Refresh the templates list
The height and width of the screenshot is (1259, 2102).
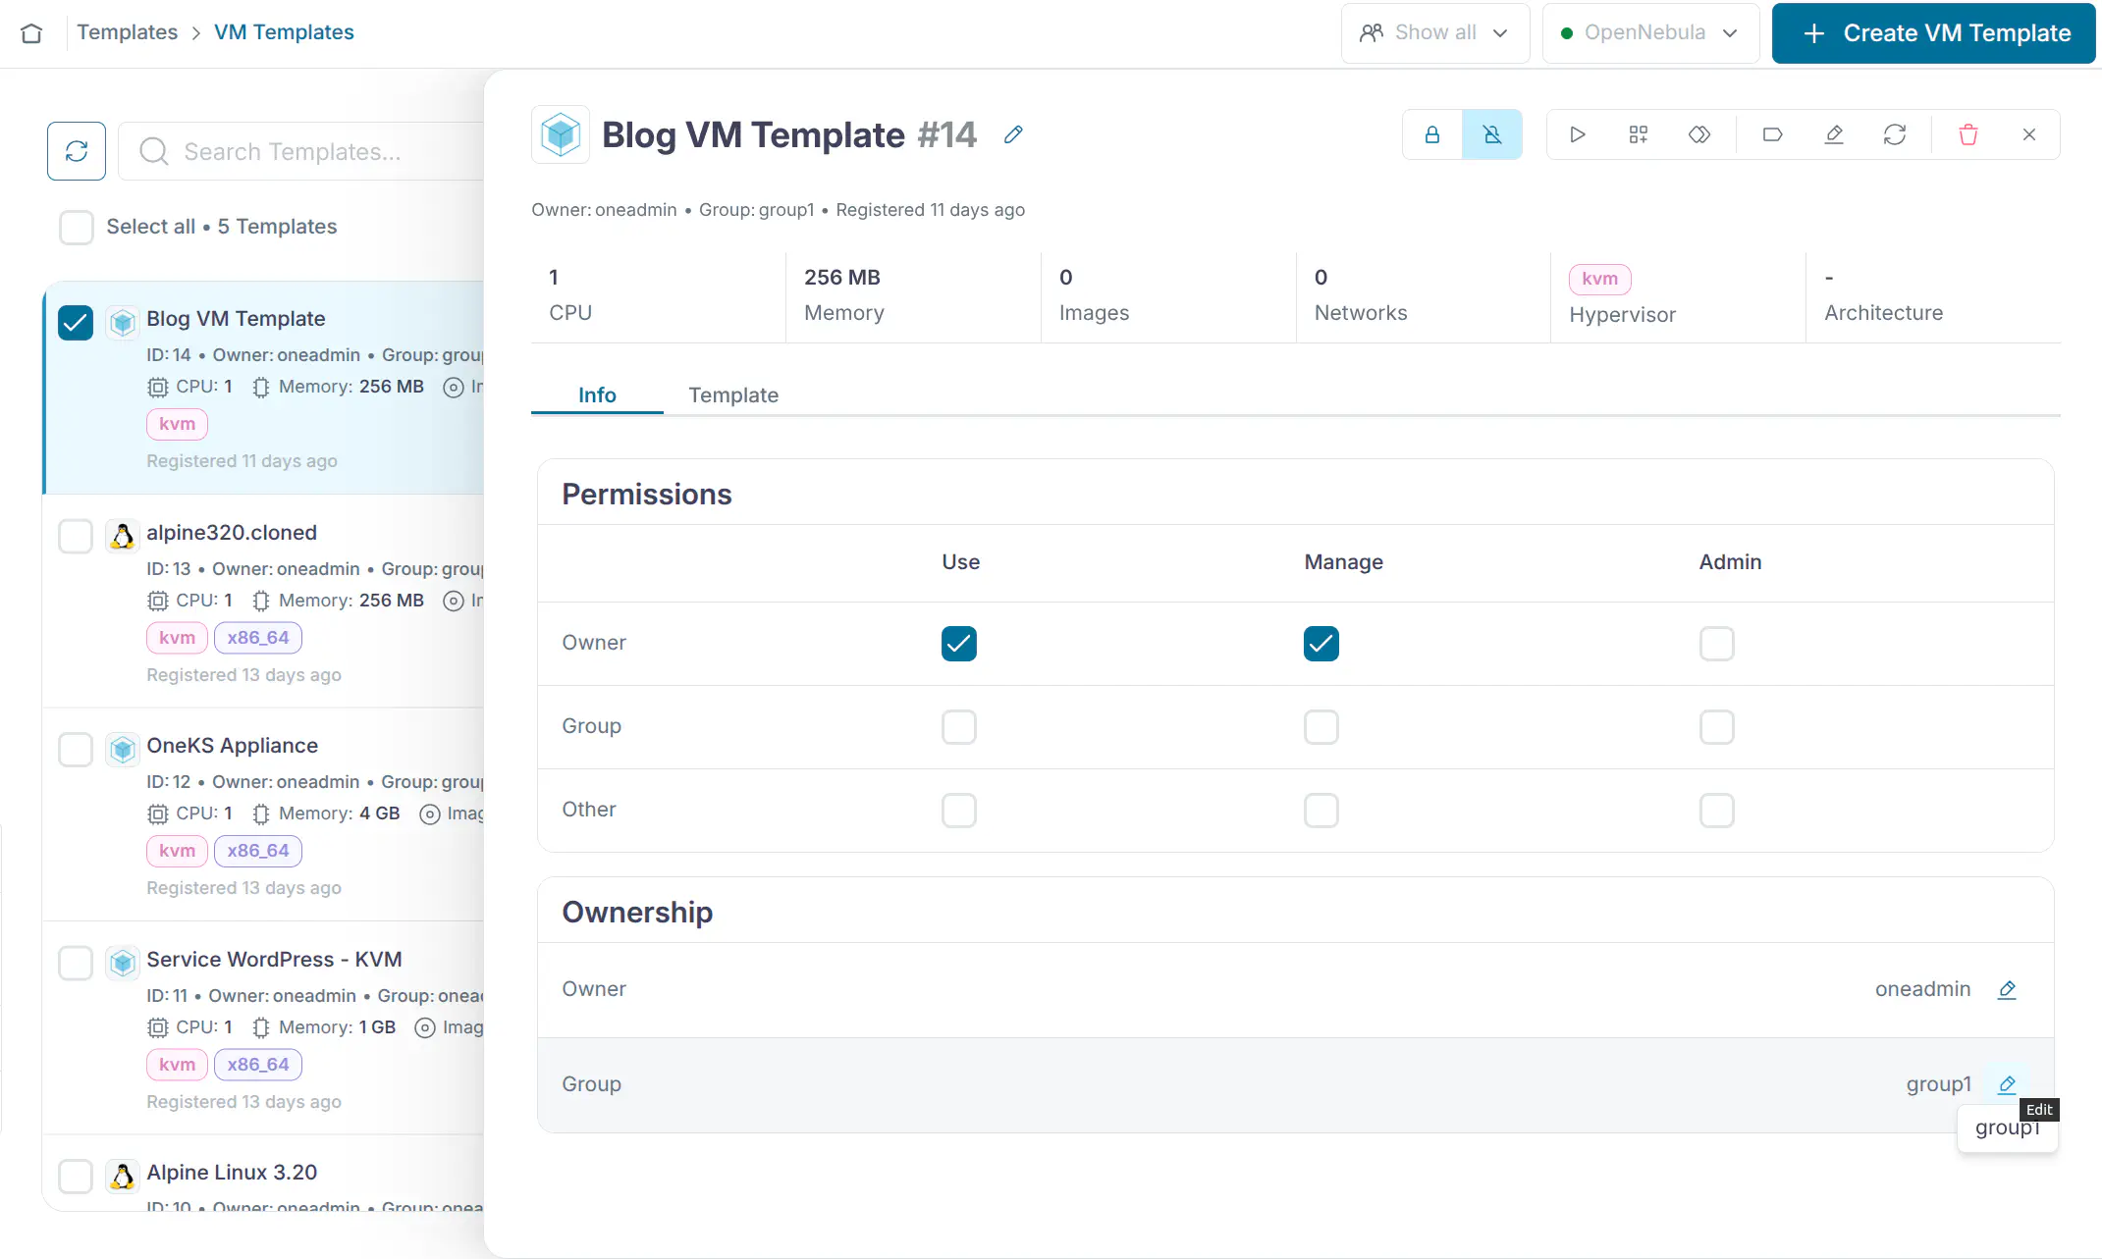[x=77, y=151]
